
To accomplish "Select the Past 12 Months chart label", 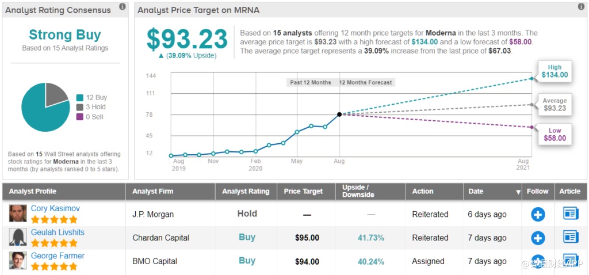I will pos(311,82).
